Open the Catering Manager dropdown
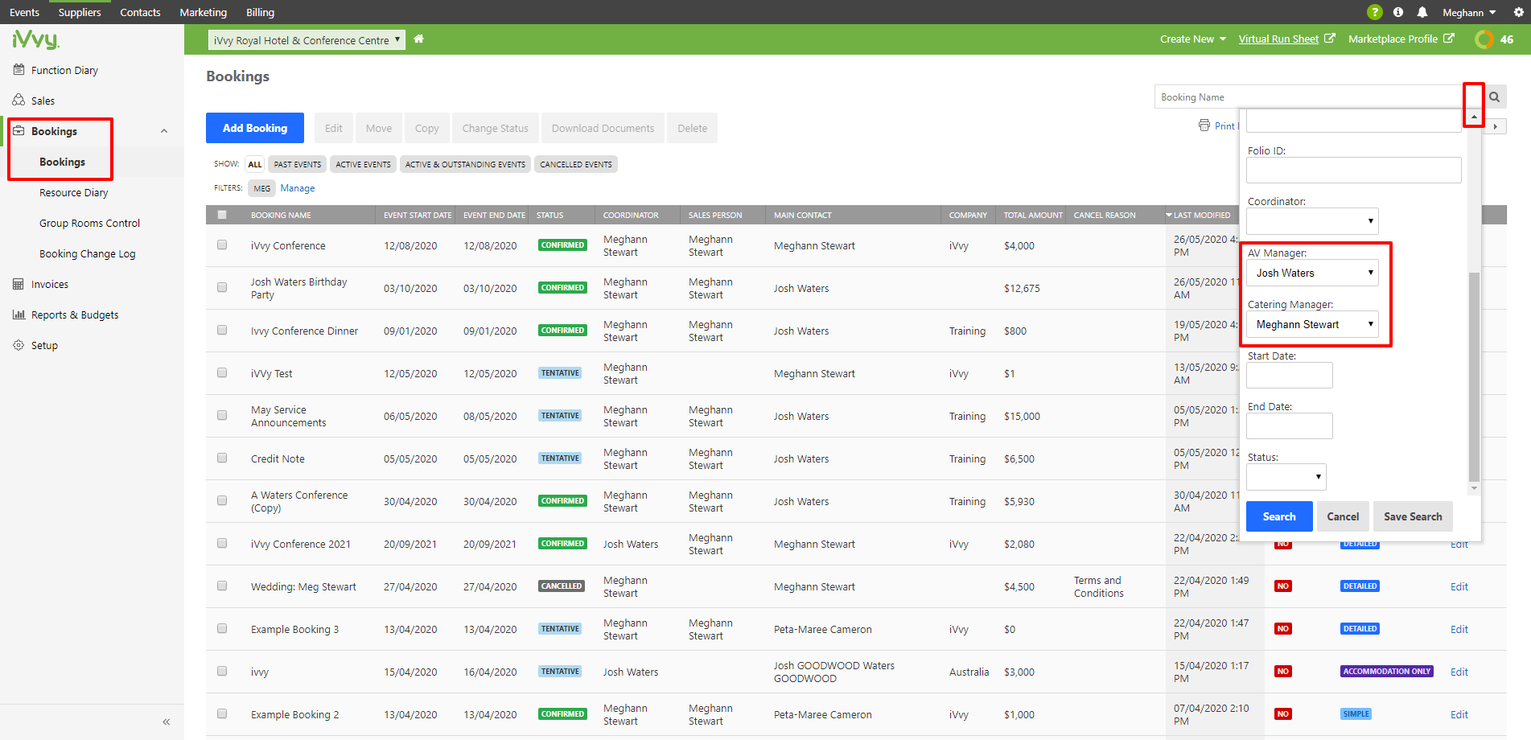 pos(1312,324)
